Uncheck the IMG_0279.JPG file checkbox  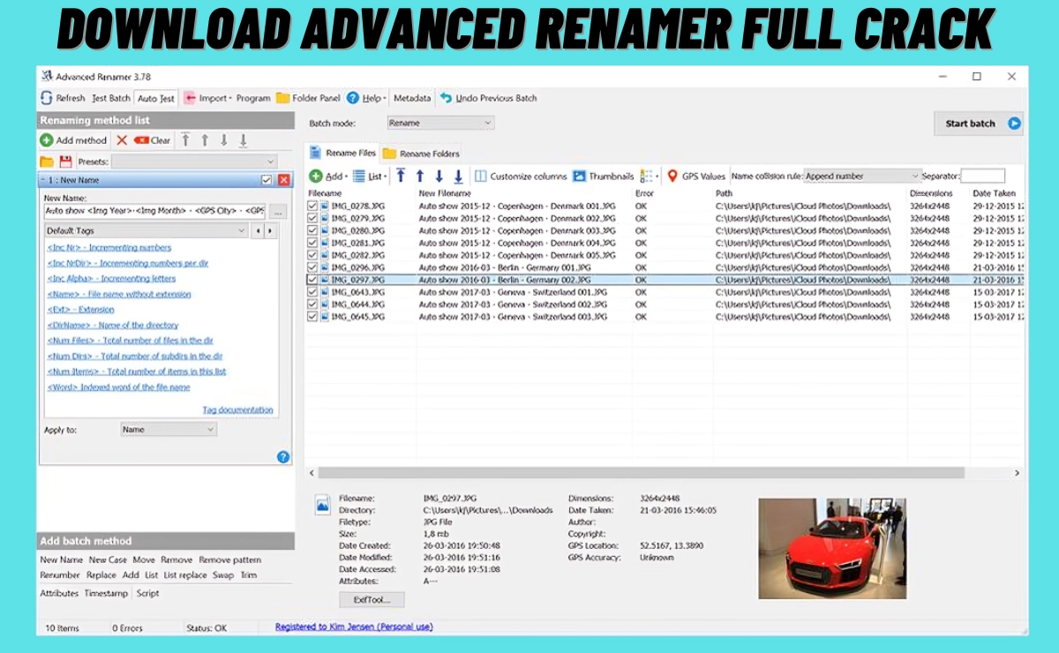[312, 218]
